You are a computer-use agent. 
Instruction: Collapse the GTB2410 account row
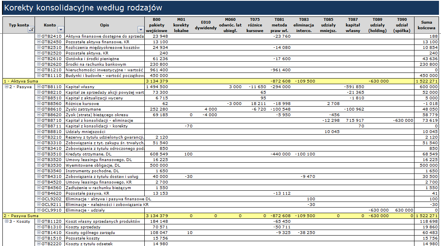39,36
